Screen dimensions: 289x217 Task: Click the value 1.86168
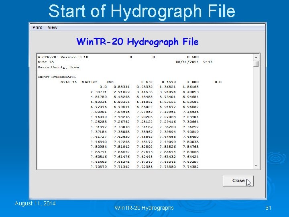(191, 87)
